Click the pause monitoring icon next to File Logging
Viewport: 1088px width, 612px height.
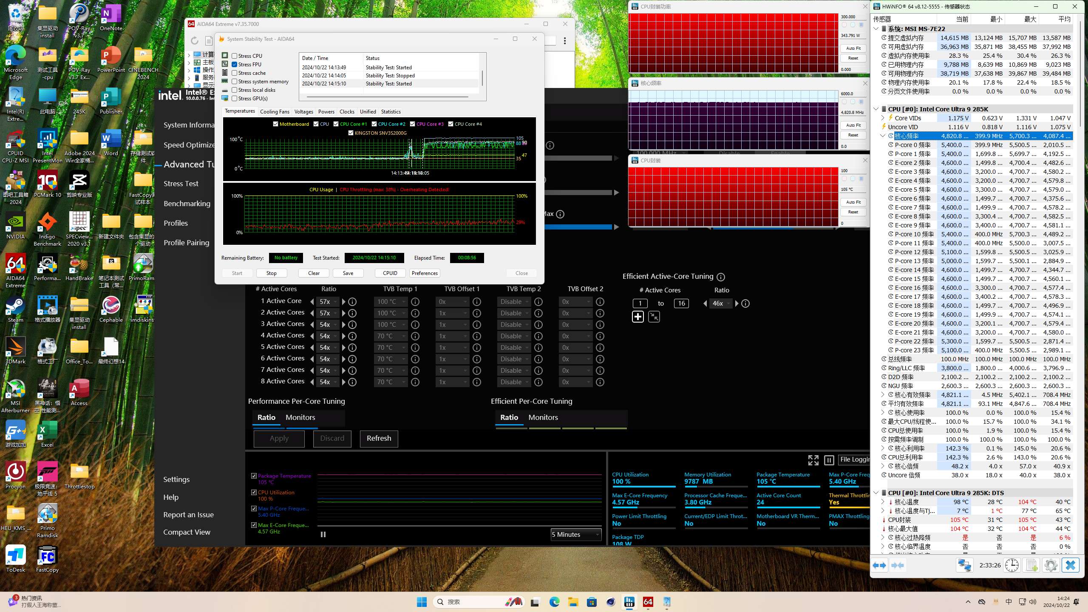[x=829, y=460]
